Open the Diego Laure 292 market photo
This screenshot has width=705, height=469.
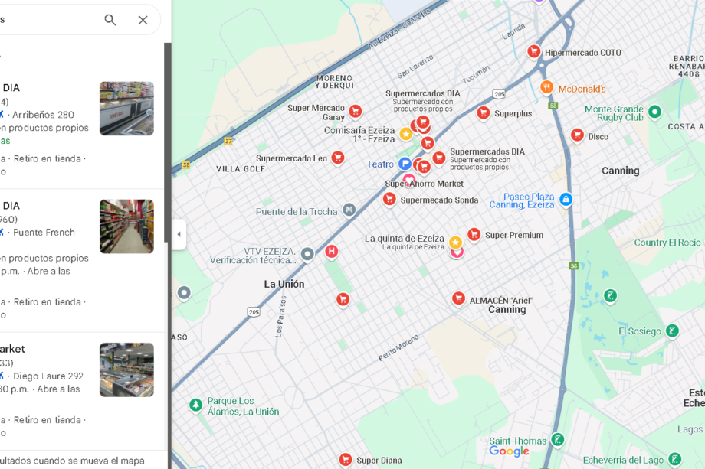coord(126,370)
